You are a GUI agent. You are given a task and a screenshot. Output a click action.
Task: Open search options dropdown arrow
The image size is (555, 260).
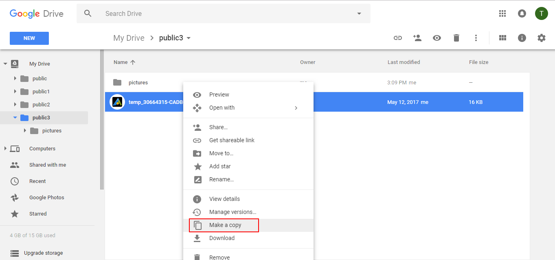coord(359,13)
